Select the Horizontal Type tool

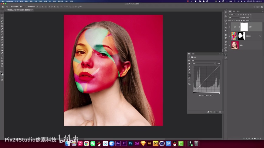[2, 56]
